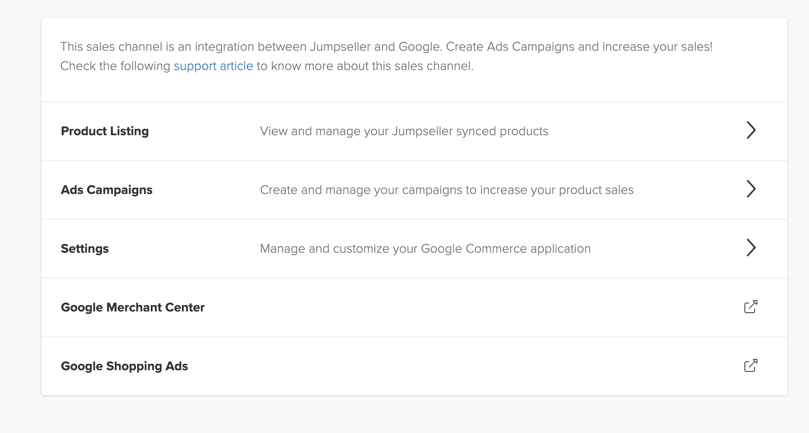Image resolution: width=809 pixels, height=433 pixels.
Task: Click the Product Listing row chevron arrow
Action: tap(751, 130)
